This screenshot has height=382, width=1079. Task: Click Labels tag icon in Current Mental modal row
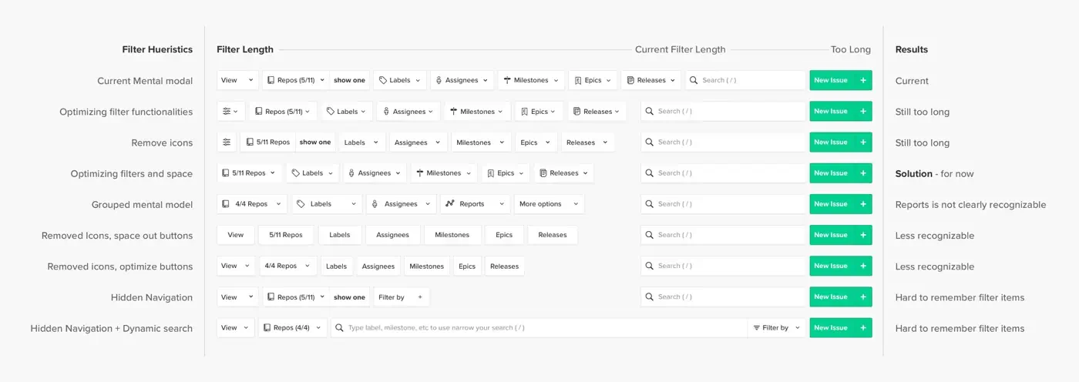click(x=383, y=80)
